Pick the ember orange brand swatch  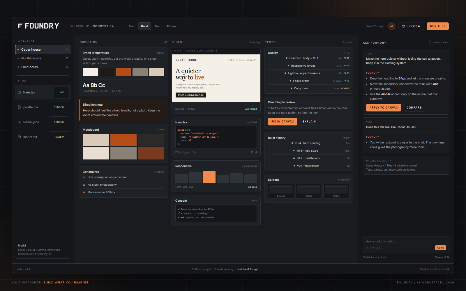(x=123, y=72)
